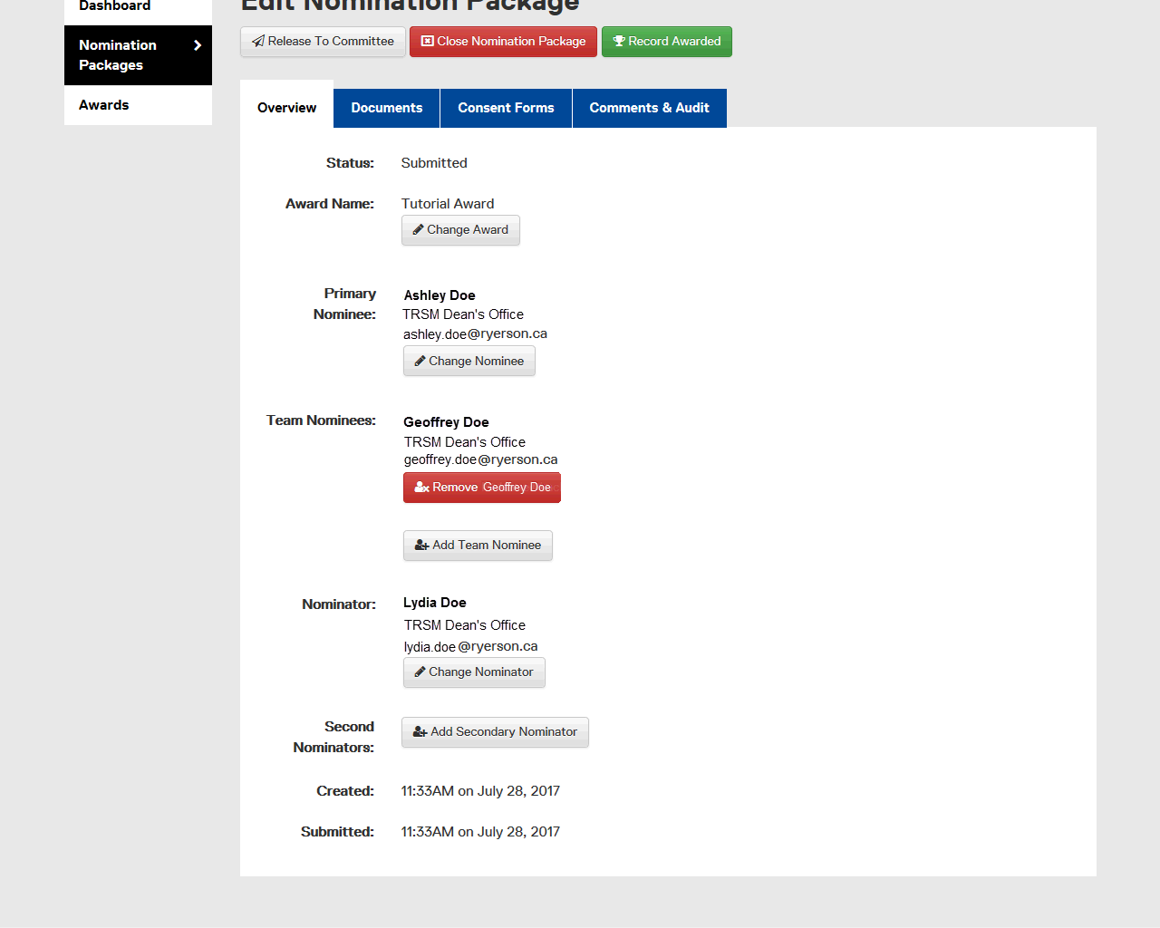Image resolution: width=1160 pixels, height=928 pixels.
Task: Click the add-user icon on Add Team Nominee
Action: pyautogui.click(x=421, y=546)
